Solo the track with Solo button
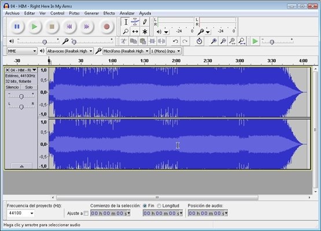 [x=29, y=87]
